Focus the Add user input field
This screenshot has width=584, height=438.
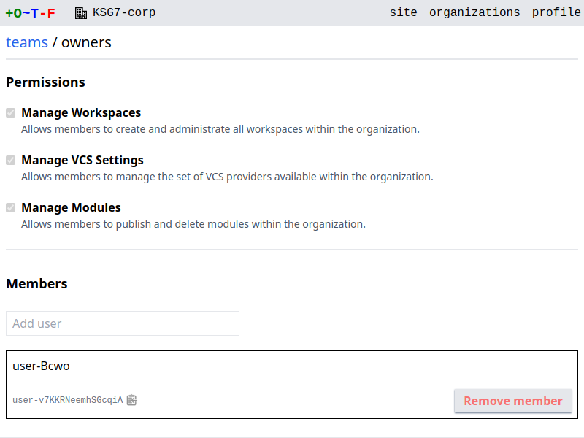123,323
